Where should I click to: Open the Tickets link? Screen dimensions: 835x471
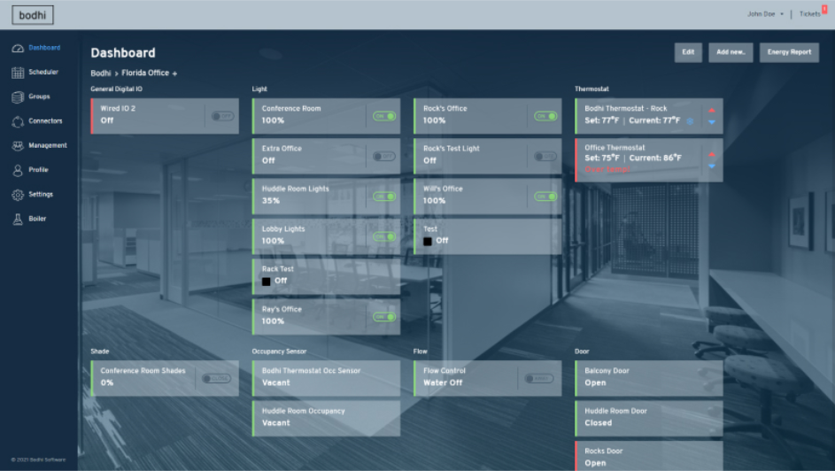point(809,14)
